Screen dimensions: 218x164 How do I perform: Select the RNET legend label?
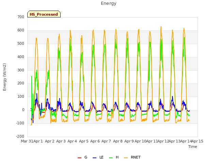[x=136, y=157]
